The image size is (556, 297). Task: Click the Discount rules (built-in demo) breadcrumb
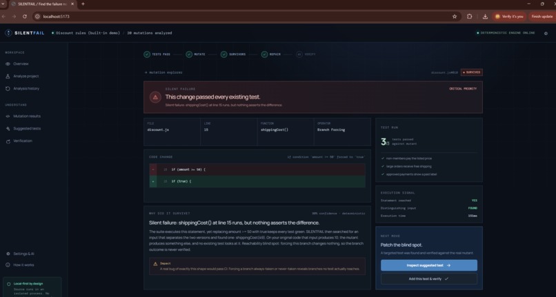[88, 33]
